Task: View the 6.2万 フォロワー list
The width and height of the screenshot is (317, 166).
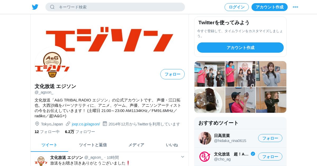Action: click(80, 132)
